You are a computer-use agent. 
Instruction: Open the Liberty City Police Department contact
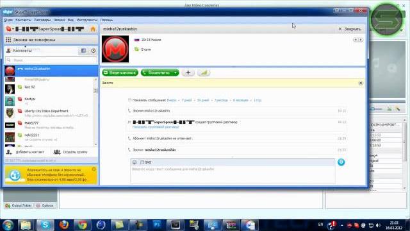(49, 113)
